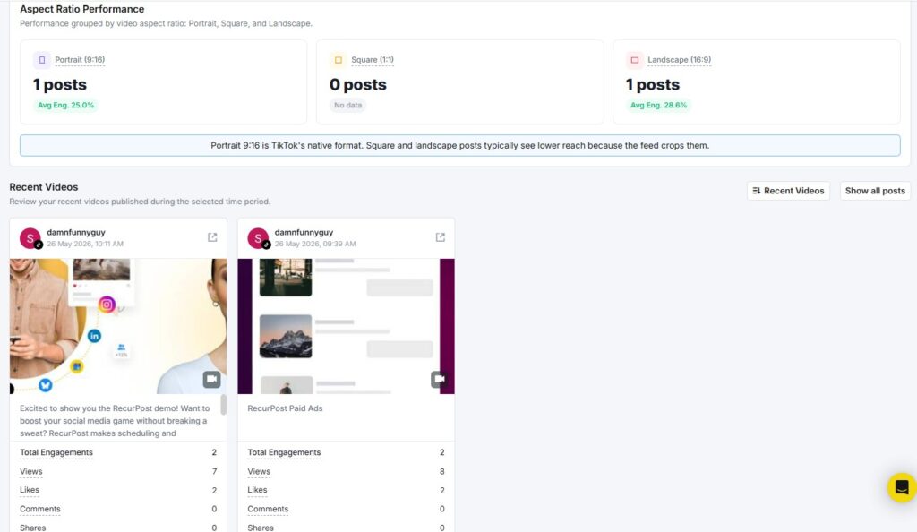Image resolution: width=917 pixels, height=532 pixels.
Task: Click Show all posts button
Action: tap(875, 191)
